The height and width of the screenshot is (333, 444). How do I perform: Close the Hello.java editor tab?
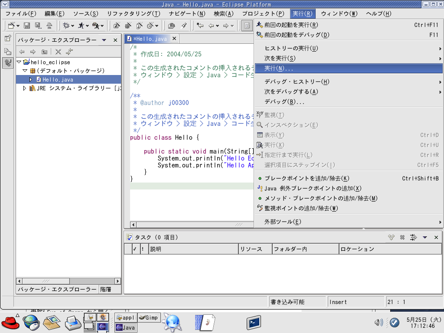tap(174, 39)
